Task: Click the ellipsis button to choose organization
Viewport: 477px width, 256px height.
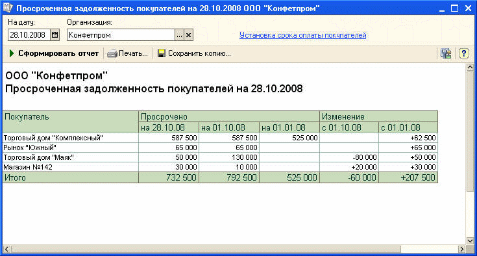Action: pos(180,35)
